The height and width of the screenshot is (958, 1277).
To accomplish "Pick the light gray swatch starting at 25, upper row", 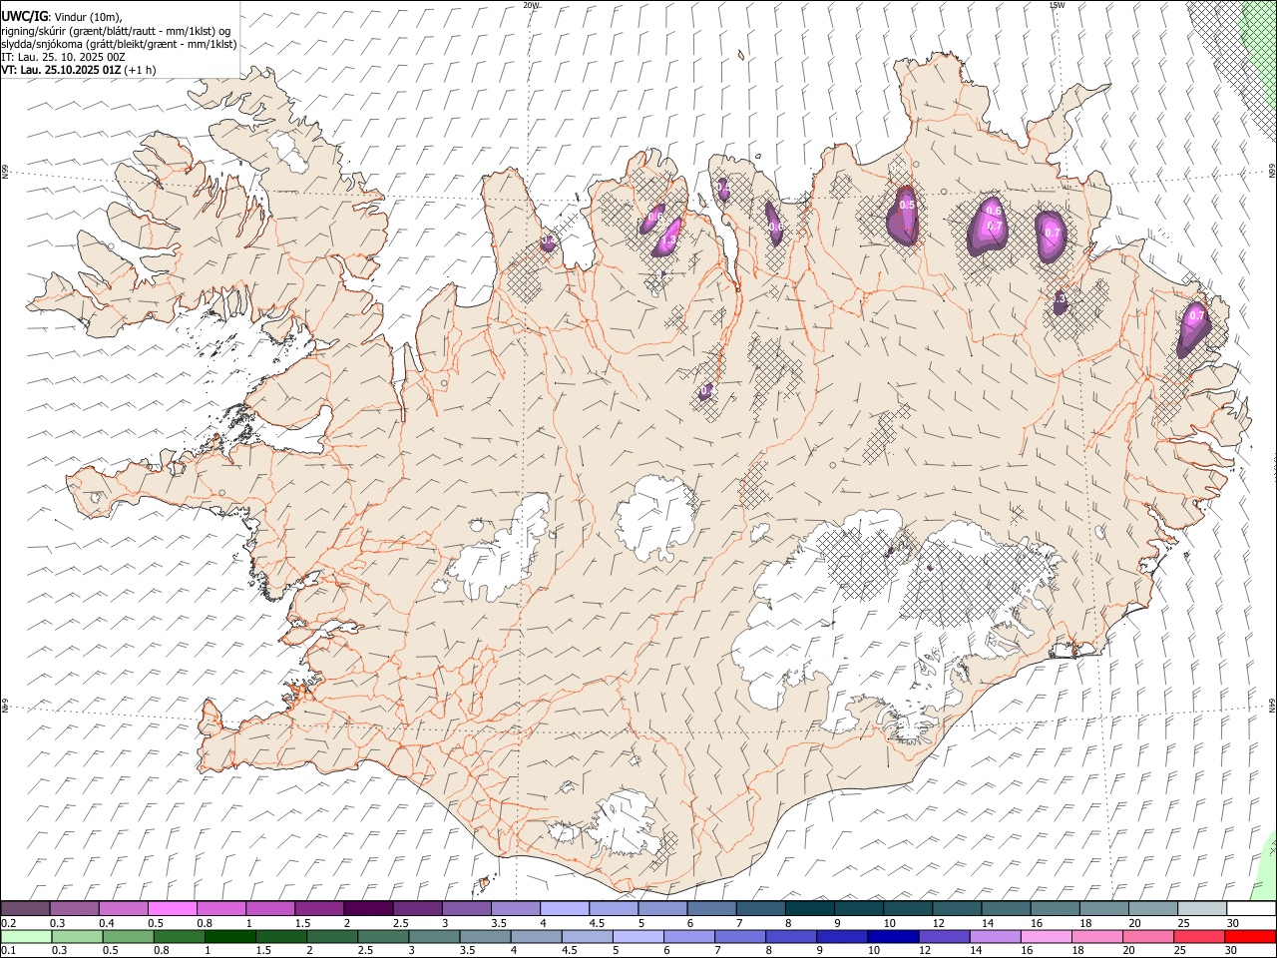I will point(1201,909).
